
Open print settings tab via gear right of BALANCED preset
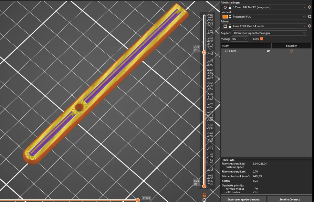309,7
